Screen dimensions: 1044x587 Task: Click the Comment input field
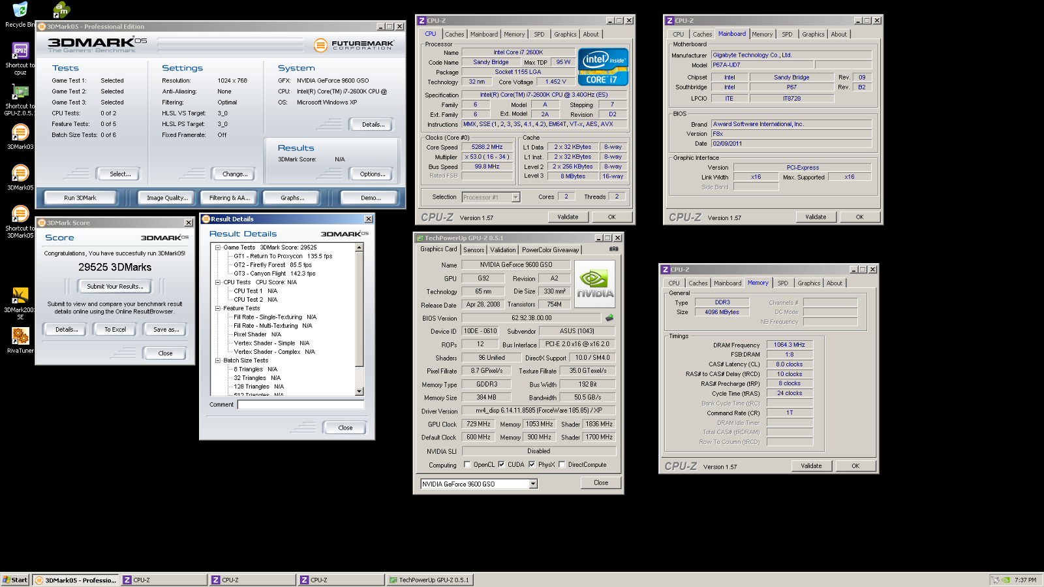coord(301,405)
